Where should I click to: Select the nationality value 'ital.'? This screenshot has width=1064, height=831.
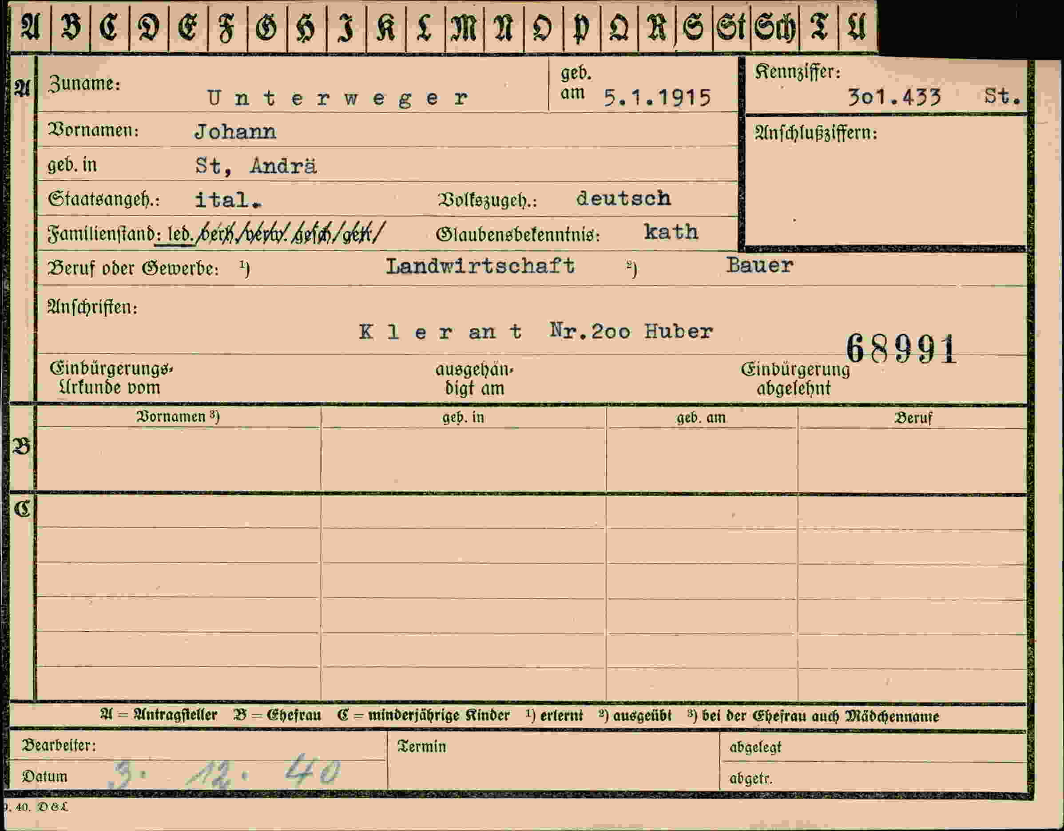point(228,200)
